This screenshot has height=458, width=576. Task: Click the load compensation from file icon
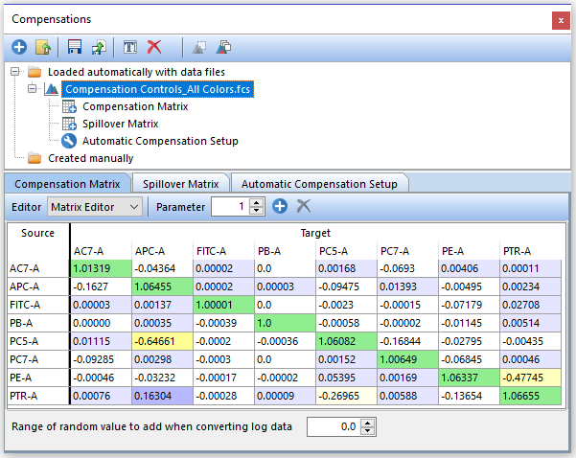tap(42, 46)
